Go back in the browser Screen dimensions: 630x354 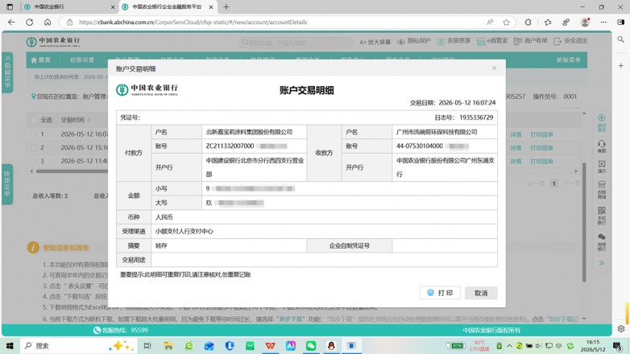click(11, 22)
